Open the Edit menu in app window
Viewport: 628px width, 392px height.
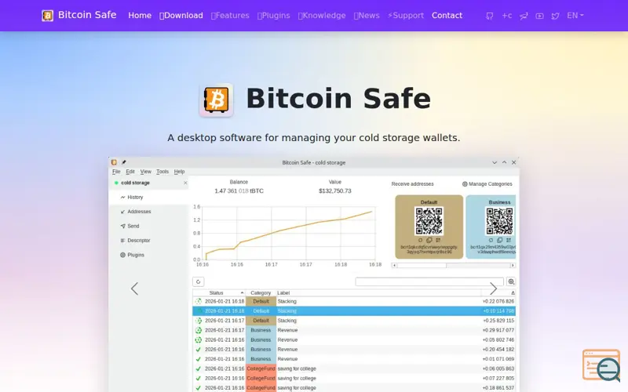(x=130, y=172)
